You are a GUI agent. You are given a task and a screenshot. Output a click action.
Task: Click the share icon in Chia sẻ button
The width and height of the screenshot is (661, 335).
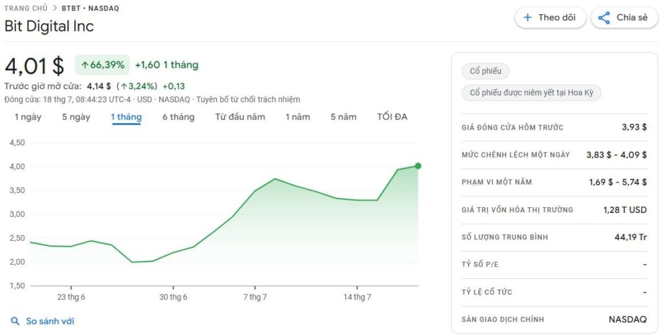click(604, 17)
